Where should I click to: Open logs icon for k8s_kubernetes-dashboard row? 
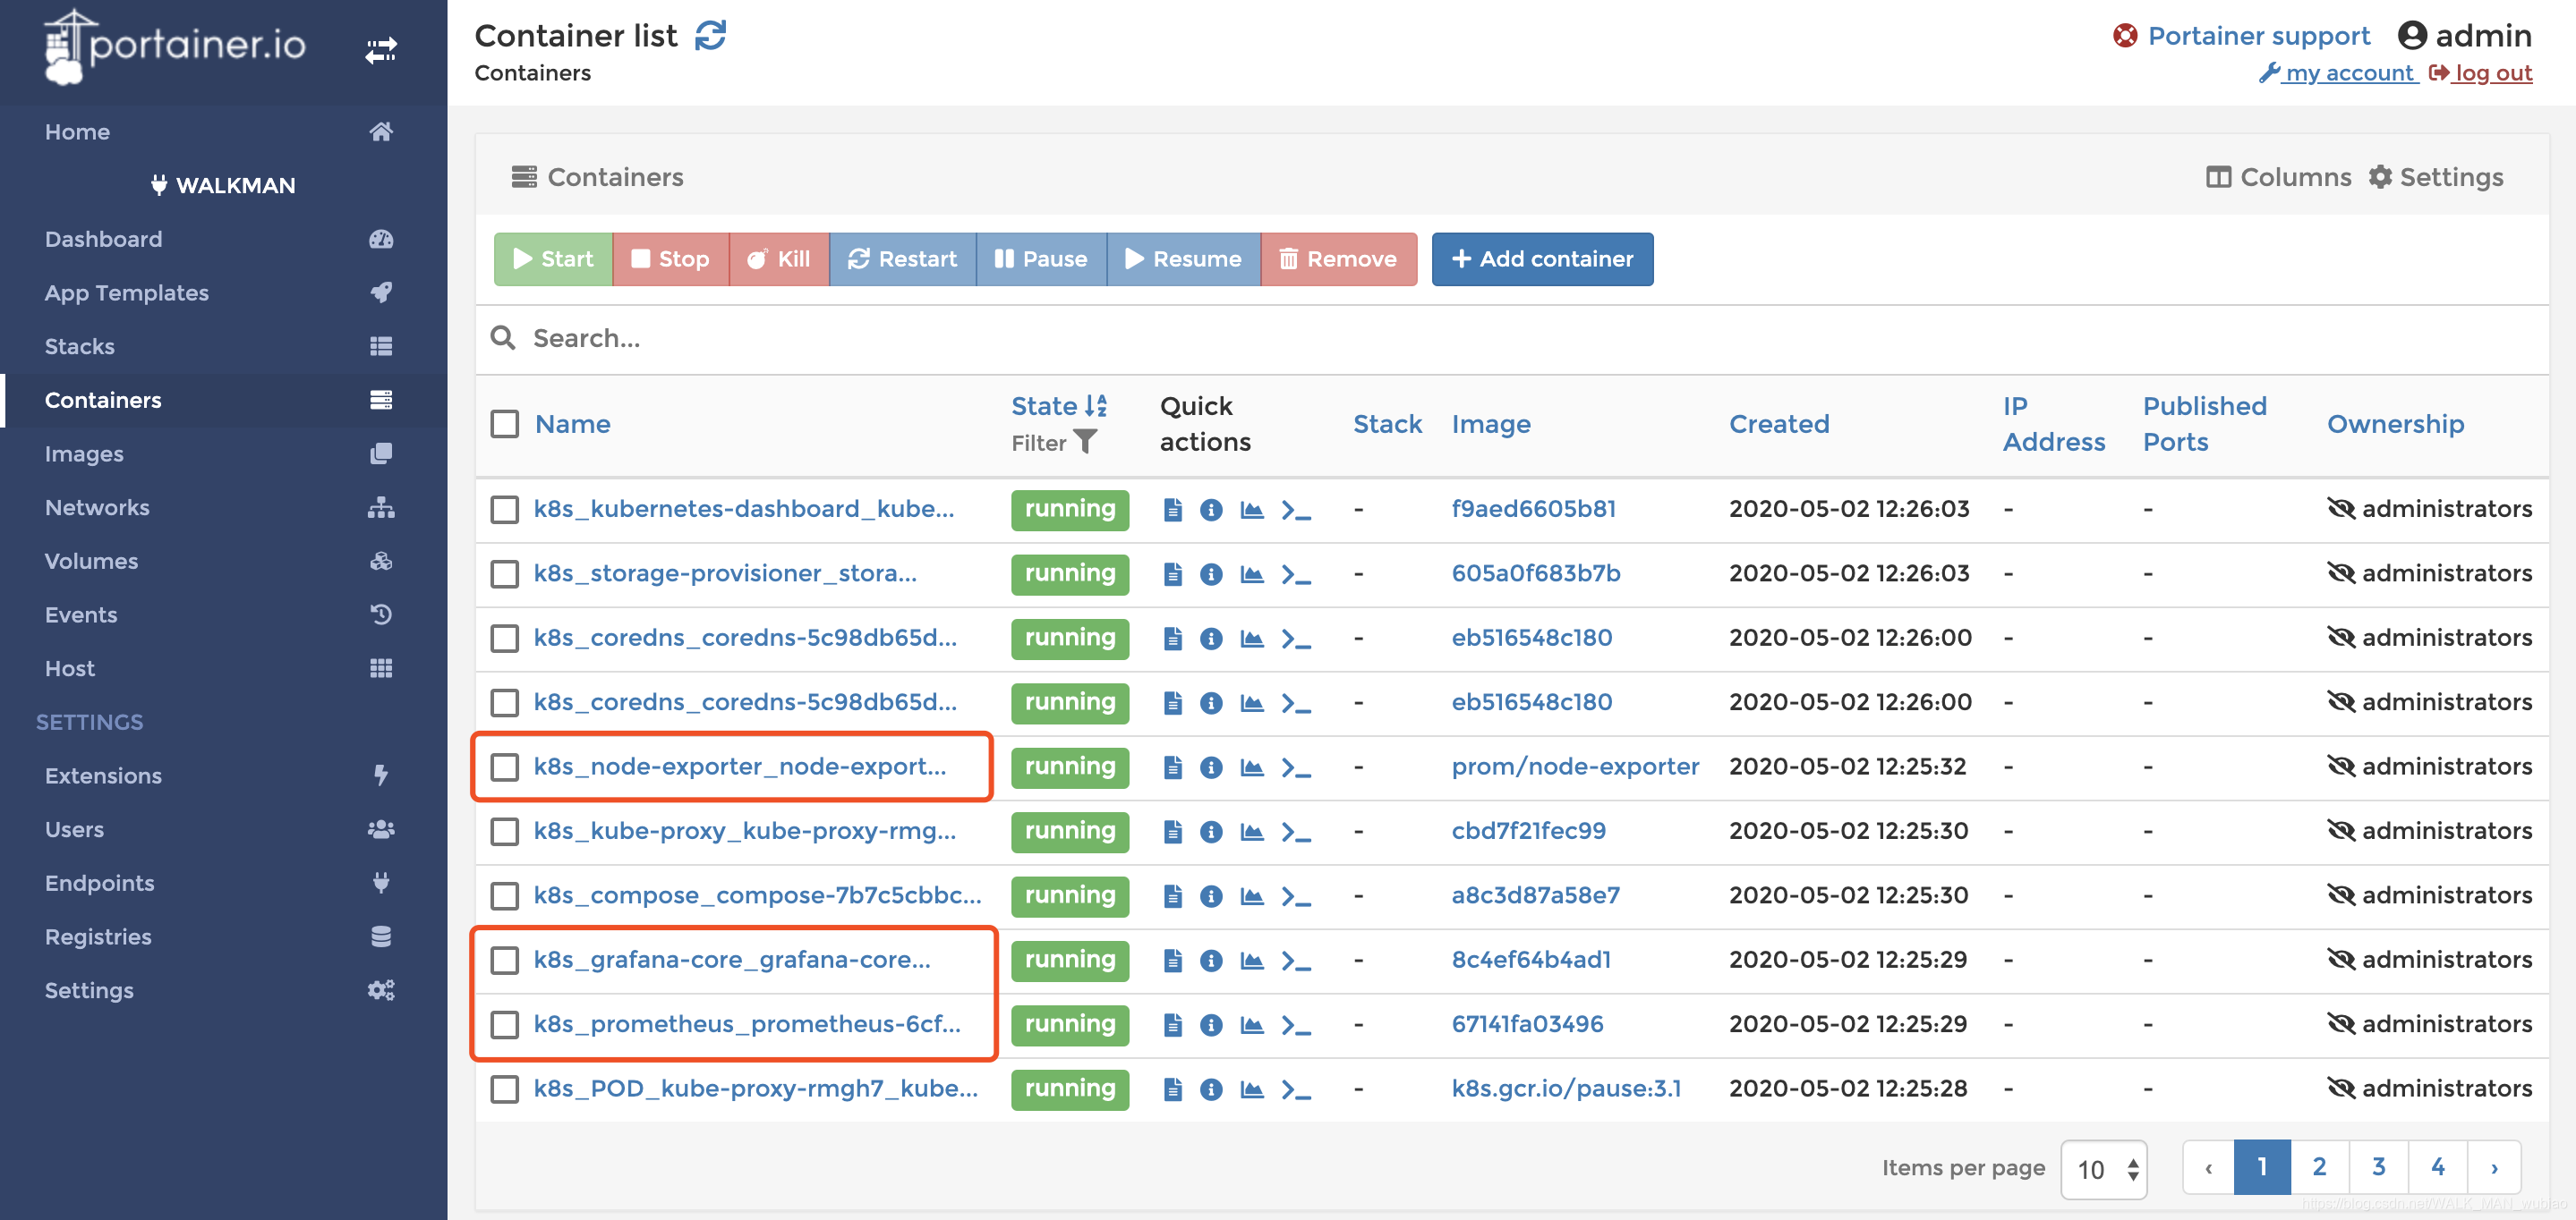(x=1173, y=510)
